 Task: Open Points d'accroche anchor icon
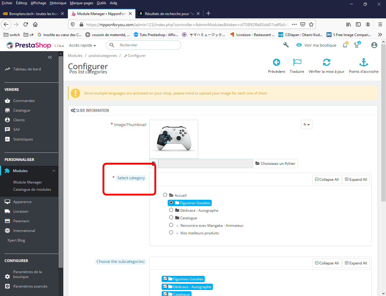[x=364, y=62]
